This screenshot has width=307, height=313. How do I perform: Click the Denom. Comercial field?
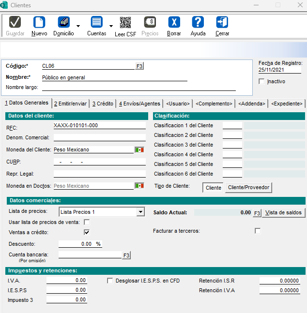(100, 137)
